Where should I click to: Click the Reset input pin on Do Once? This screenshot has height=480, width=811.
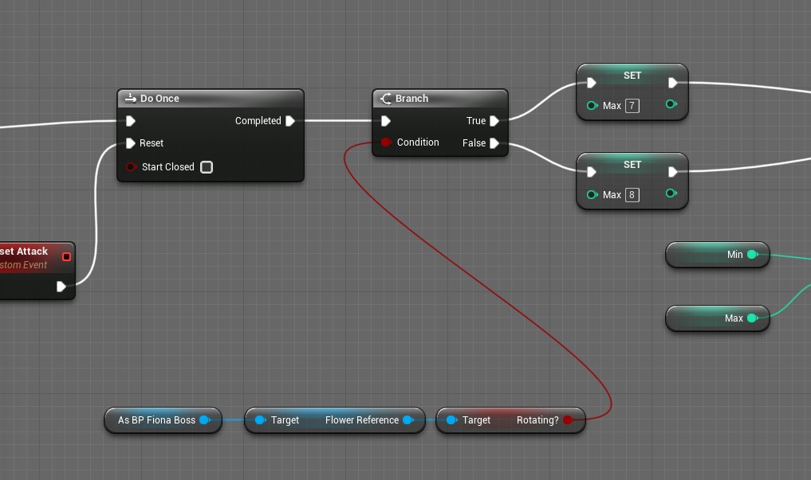[x=131, y=143]
